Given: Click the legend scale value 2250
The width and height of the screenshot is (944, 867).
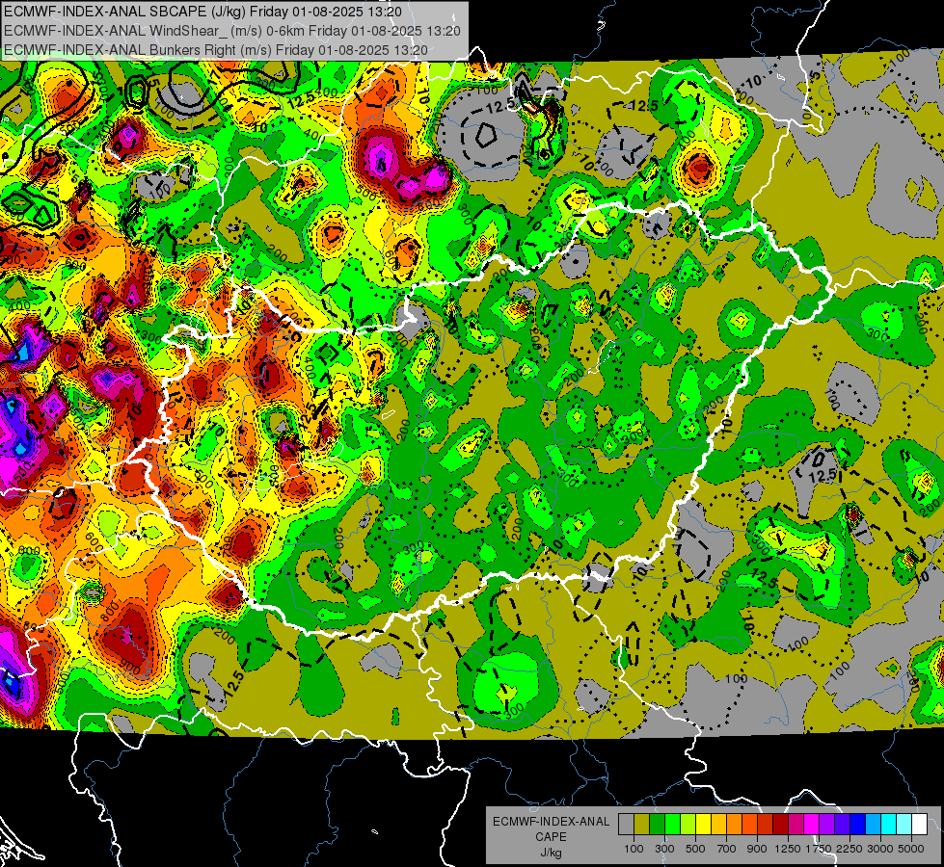Looking at the screenshot, I should click(x=850, y=849).
